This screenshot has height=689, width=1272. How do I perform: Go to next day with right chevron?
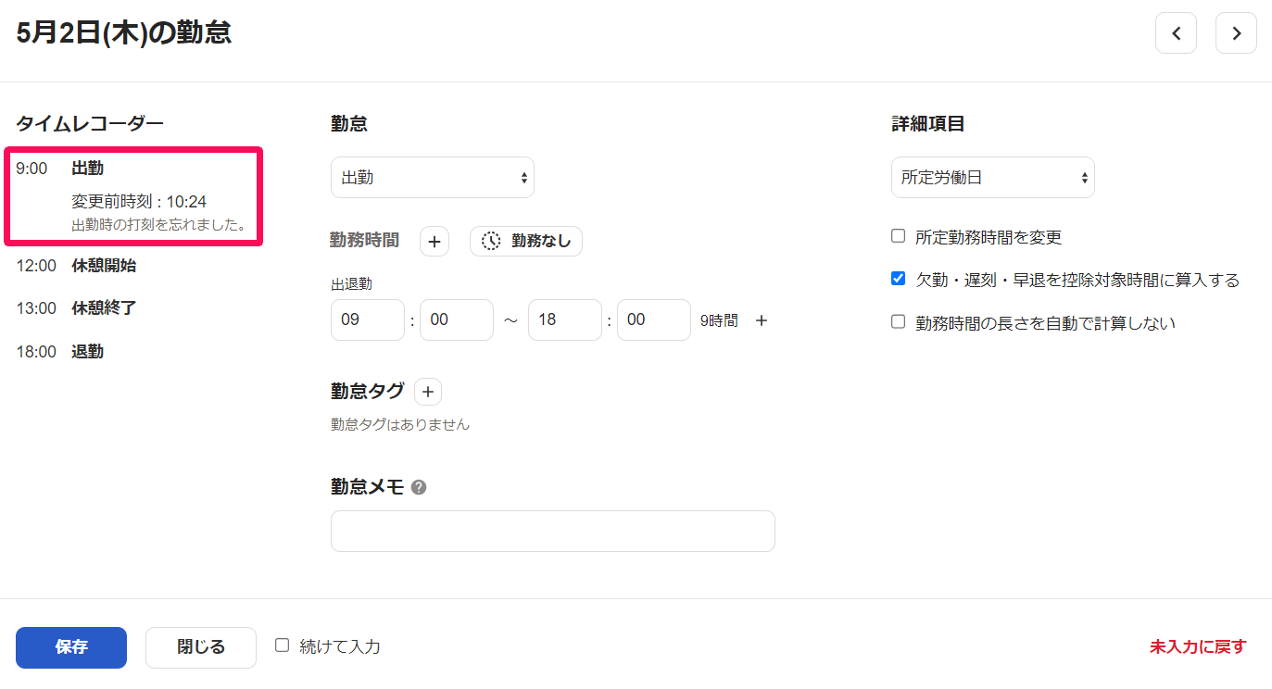[1236, 33]
